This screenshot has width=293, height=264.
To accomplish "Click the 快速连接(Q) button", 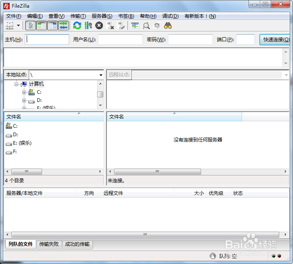I will tap(275, 40).
